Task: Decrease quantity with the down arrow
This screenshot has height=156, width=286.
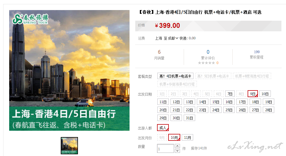Action: pos(177,151)
